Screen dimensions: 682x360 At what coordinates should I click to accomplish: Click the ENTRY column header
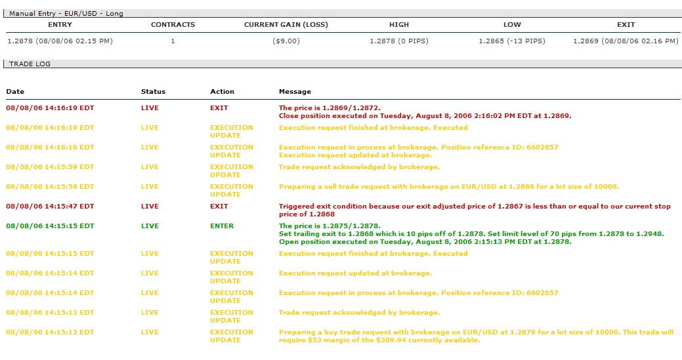click(x=60, y=25)
